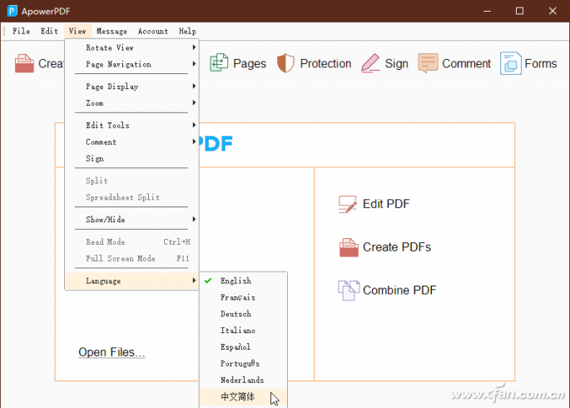Switch language to 中文简体
570x408 pixels.
pos(243,396)
